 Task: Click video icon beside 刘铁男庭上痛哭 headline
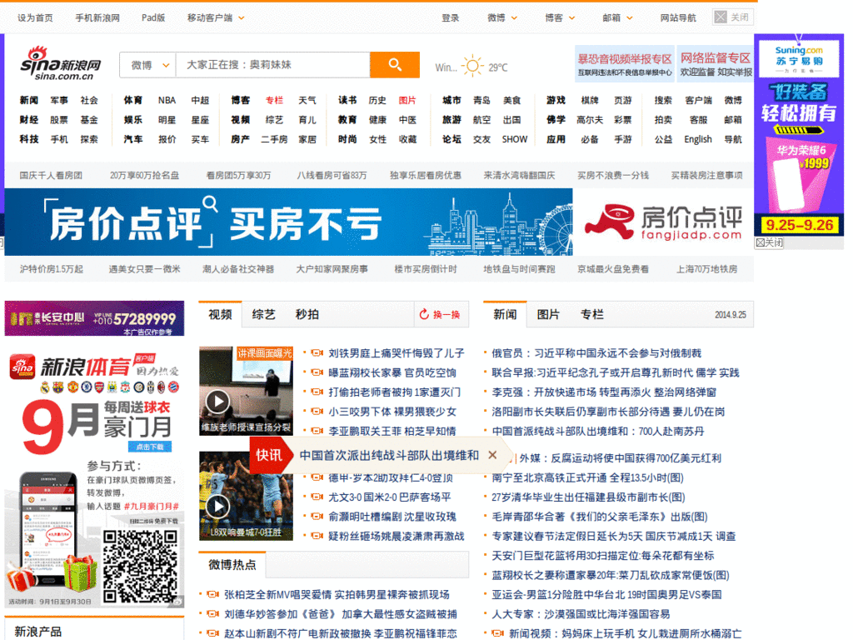(317, 353)
